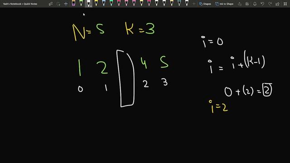Undo the last ink stroke
The image size is (290, 163).
(262, 4)
